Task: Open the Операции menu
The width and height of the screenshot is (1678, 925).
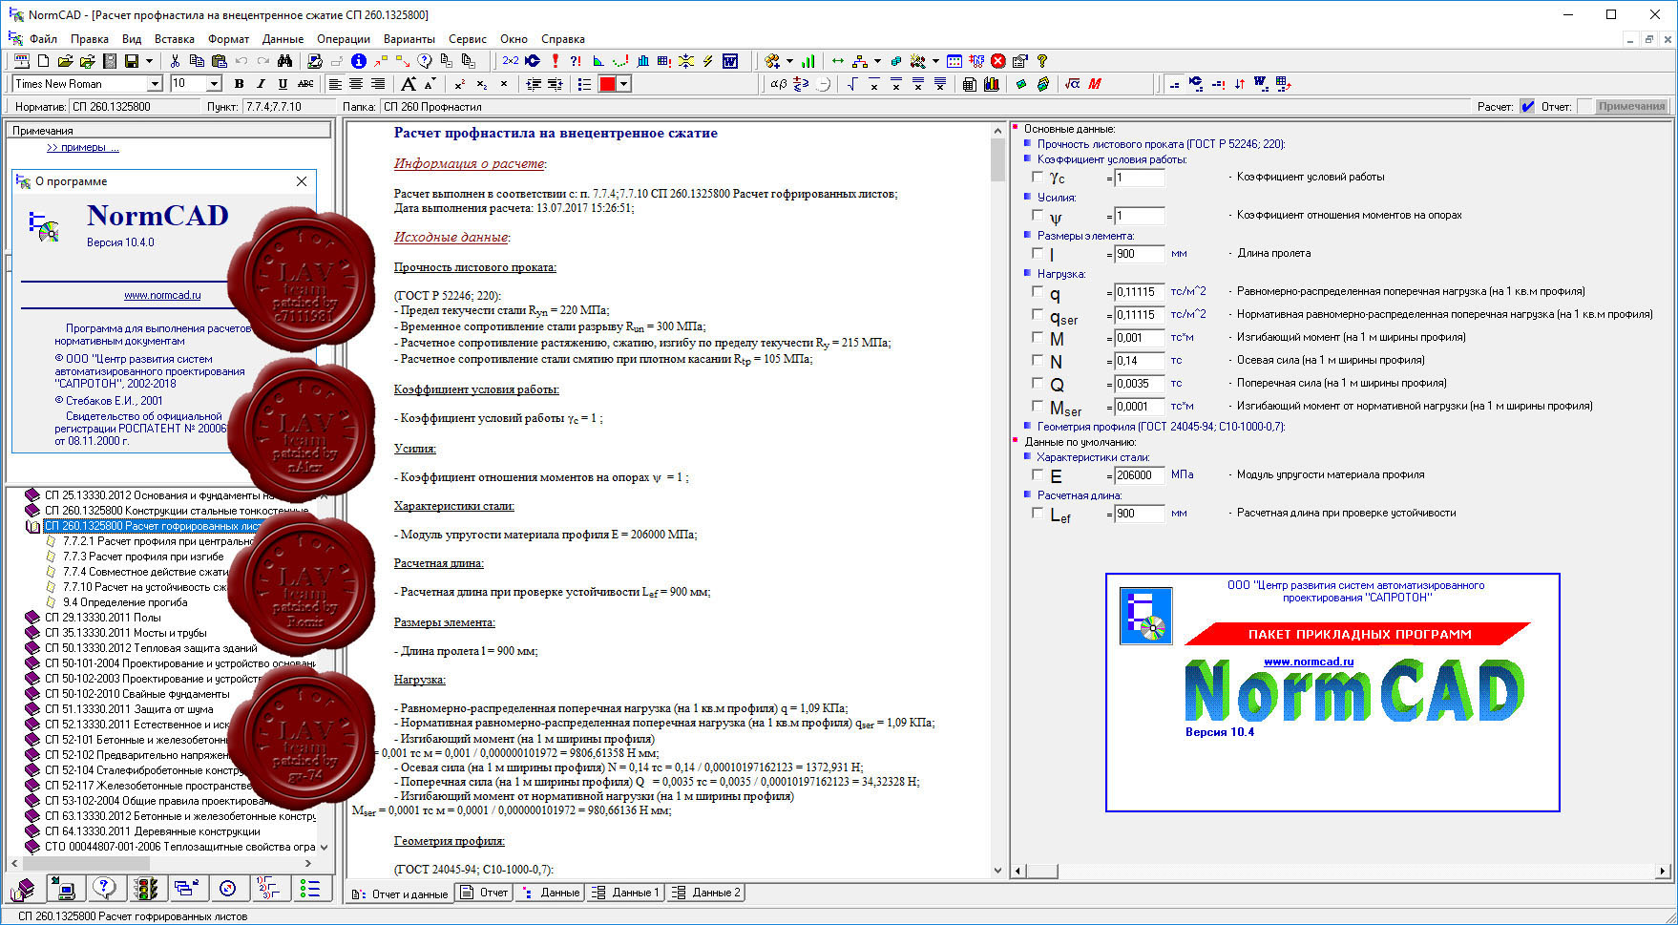Action: point(344,39)
